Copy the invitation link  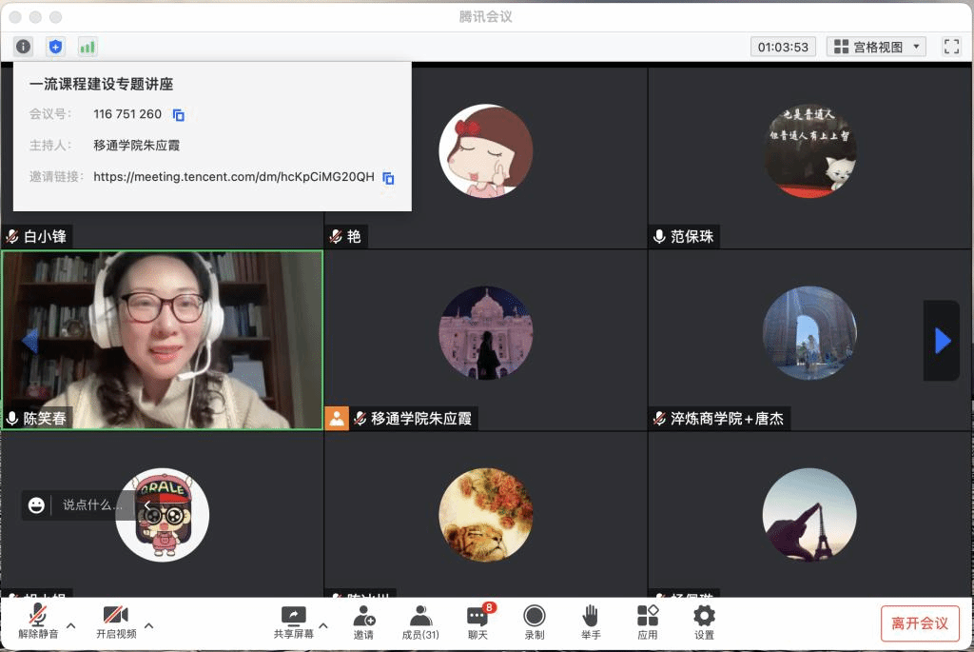click(x=388, y=178)
